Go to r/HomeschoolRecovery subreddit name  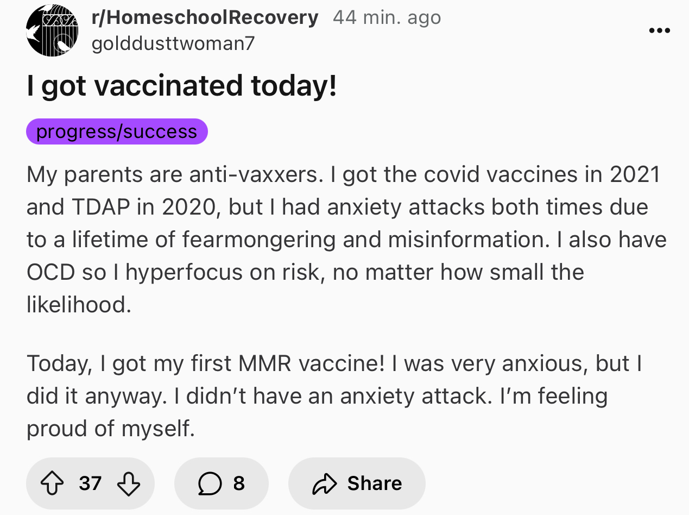pos(205,17)
